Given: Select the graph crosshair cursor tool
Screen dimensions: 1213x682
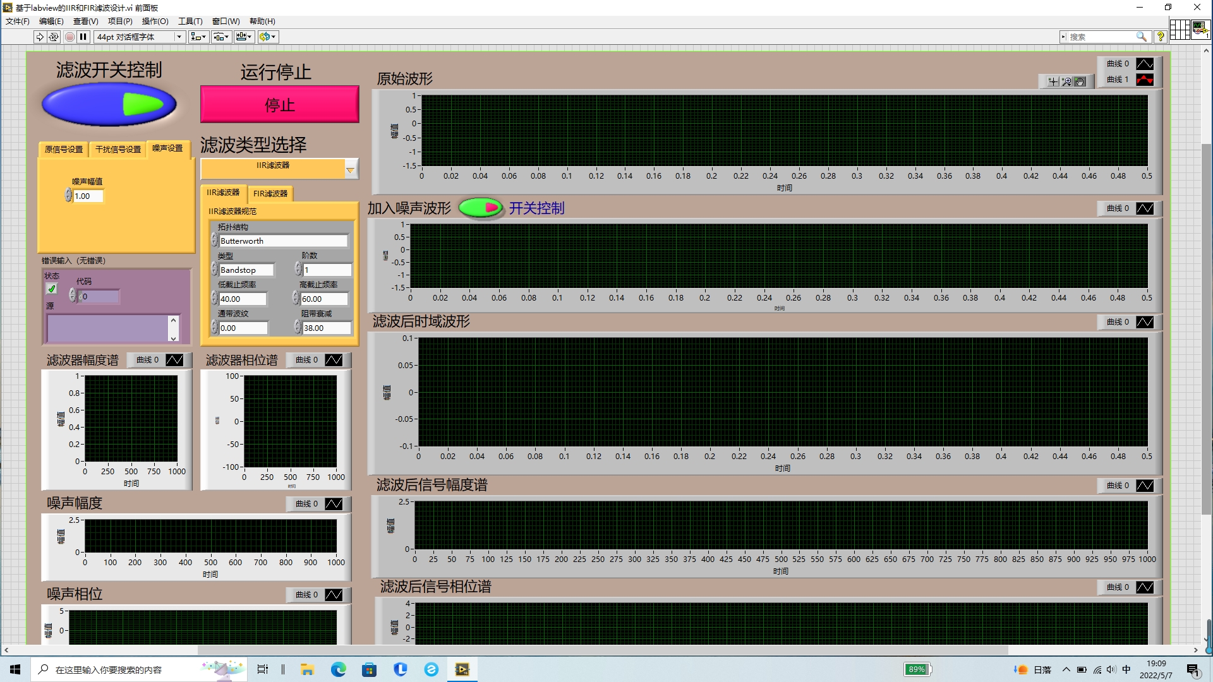Looking at the screenshot, I should tap(1053, 81).
